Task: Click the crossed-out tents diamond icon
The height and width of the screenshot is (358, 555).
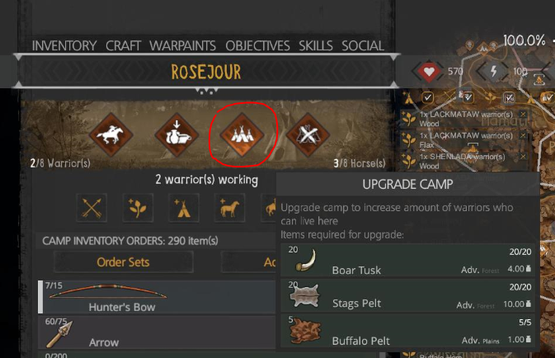Action: (308, 134)
